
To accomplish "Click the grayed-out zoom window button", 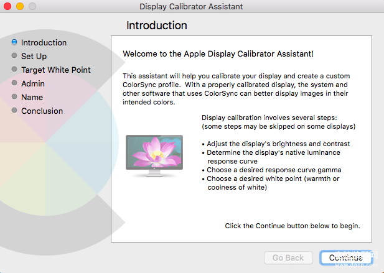I will point(32,6).
